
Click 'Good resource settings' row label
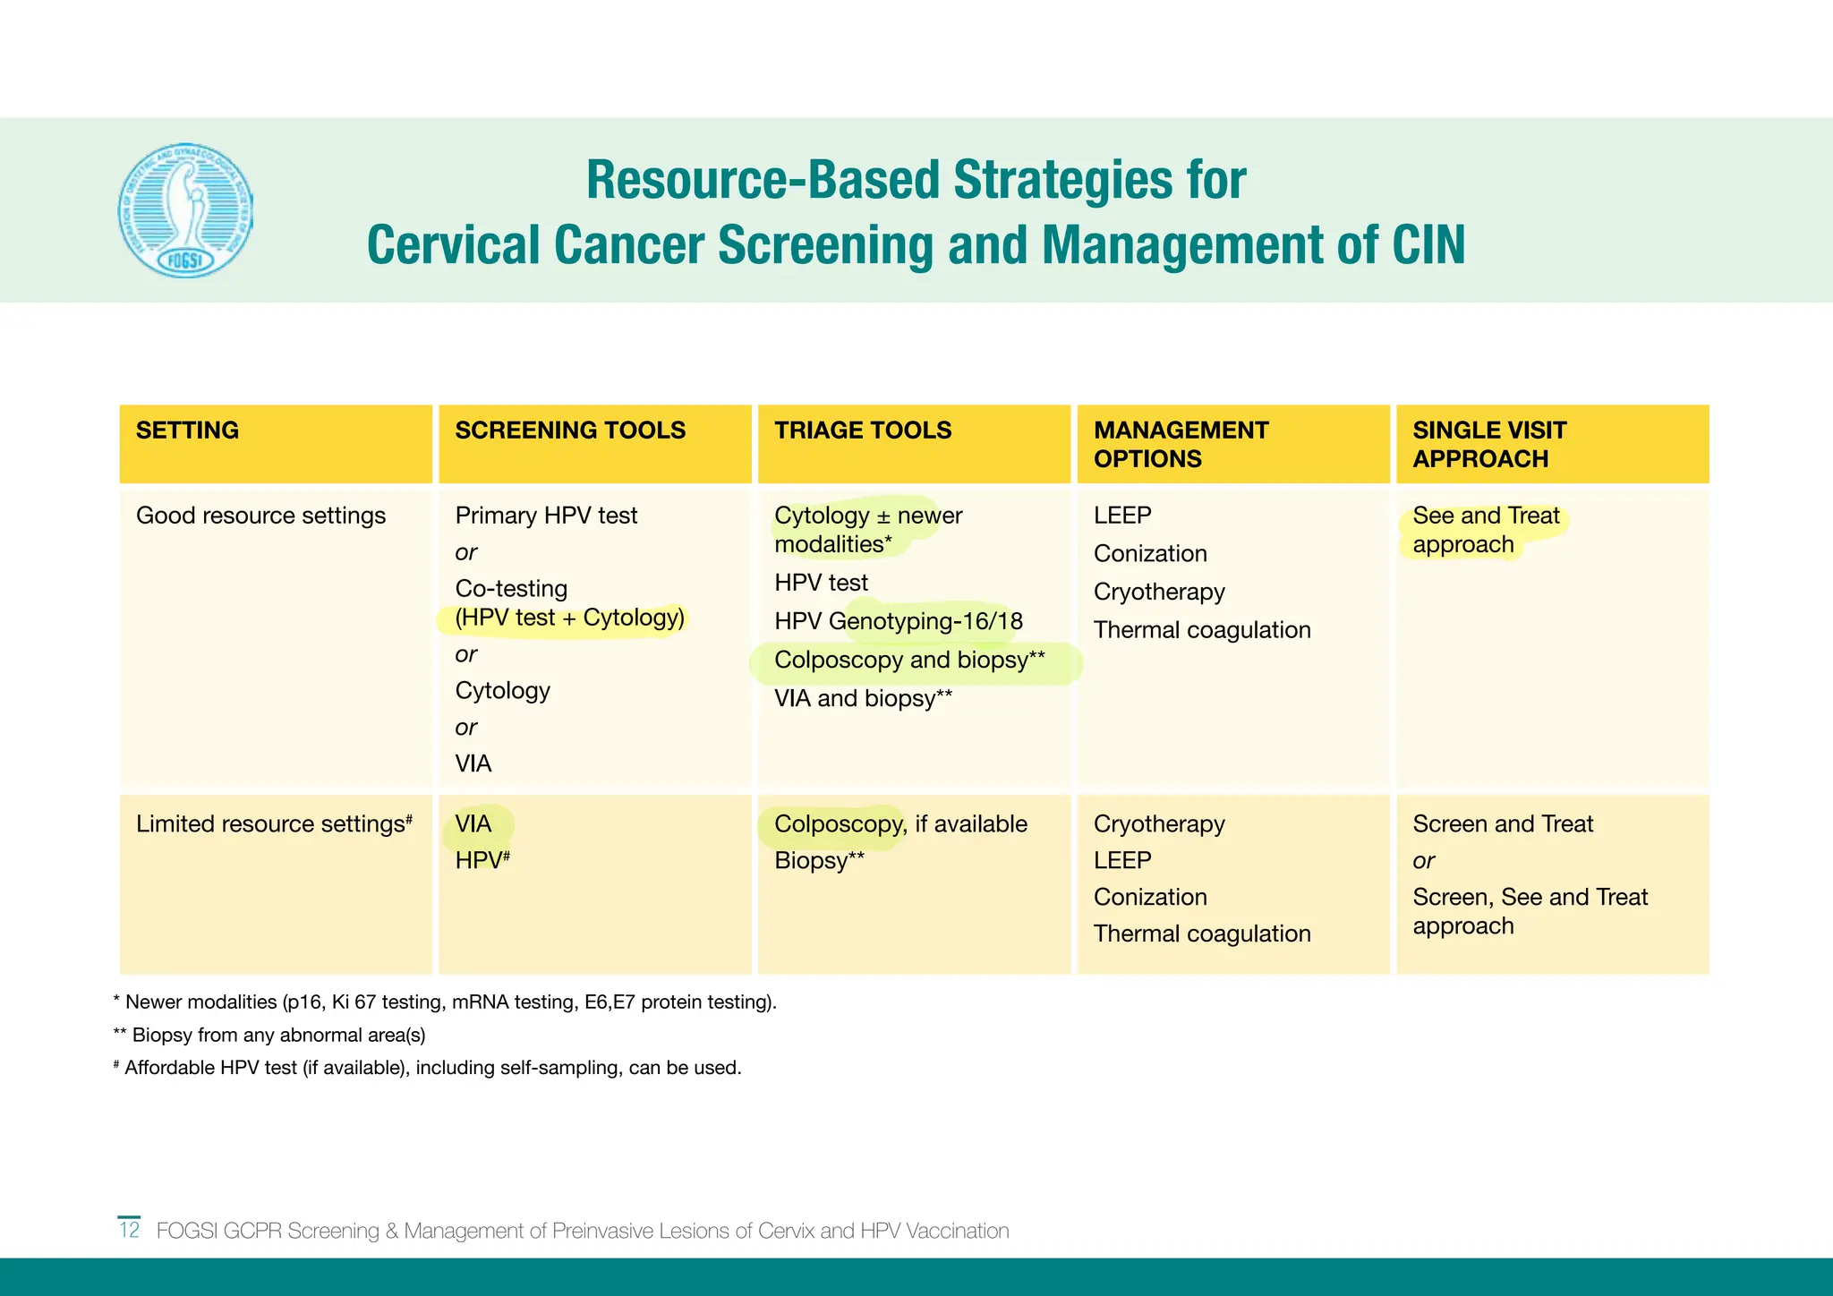coord(260,516)
